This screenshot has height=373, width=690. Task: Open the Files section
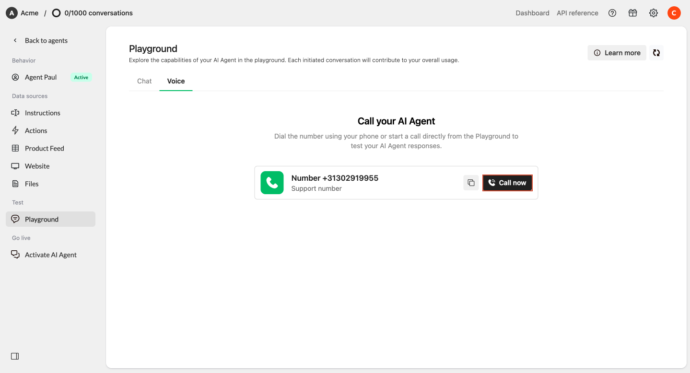(50, 184)
